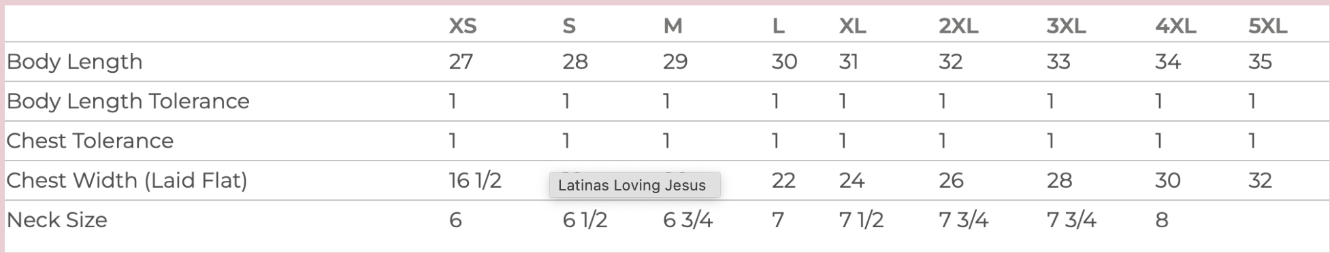Click the Neck Size row label
1330x253 pixels.
click(57, 220)
